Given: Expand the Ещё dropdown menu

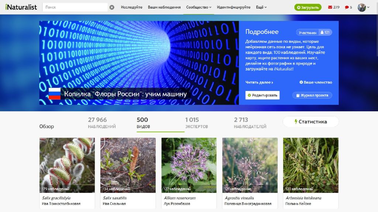Looking at the screenshot, I should point(261,7).
